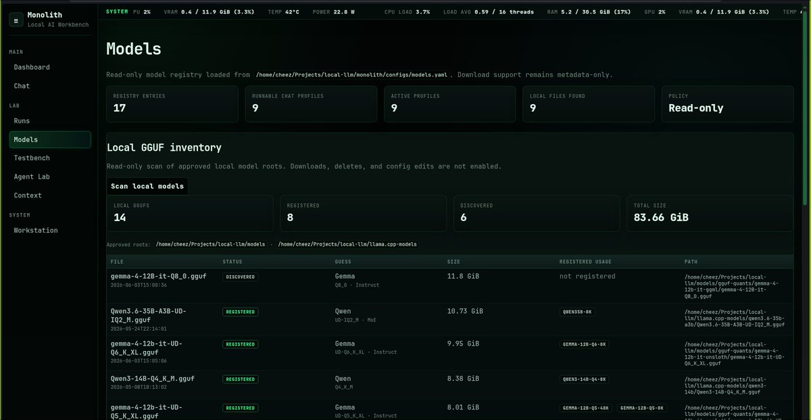Image resolution: width=811 pixels, height=420 pixels.
Task: Click the Discovered count card showing 6
Action: click(537, 213)
